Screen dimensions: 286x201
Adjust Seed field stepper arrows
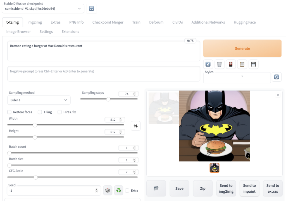click(x=96, y=190)
